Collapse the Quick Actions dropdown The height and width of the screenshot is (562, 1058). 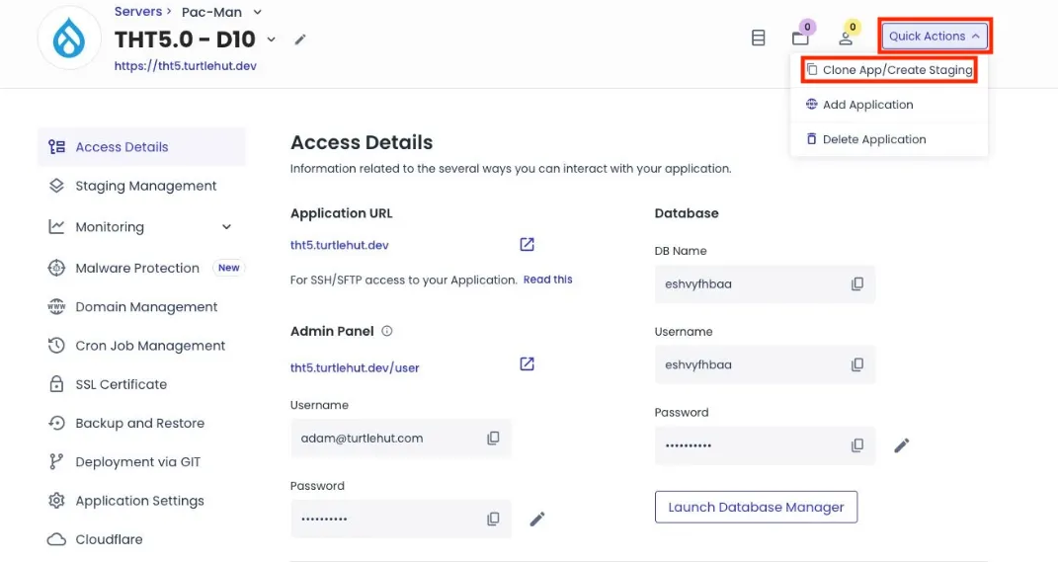pos(935,37)
